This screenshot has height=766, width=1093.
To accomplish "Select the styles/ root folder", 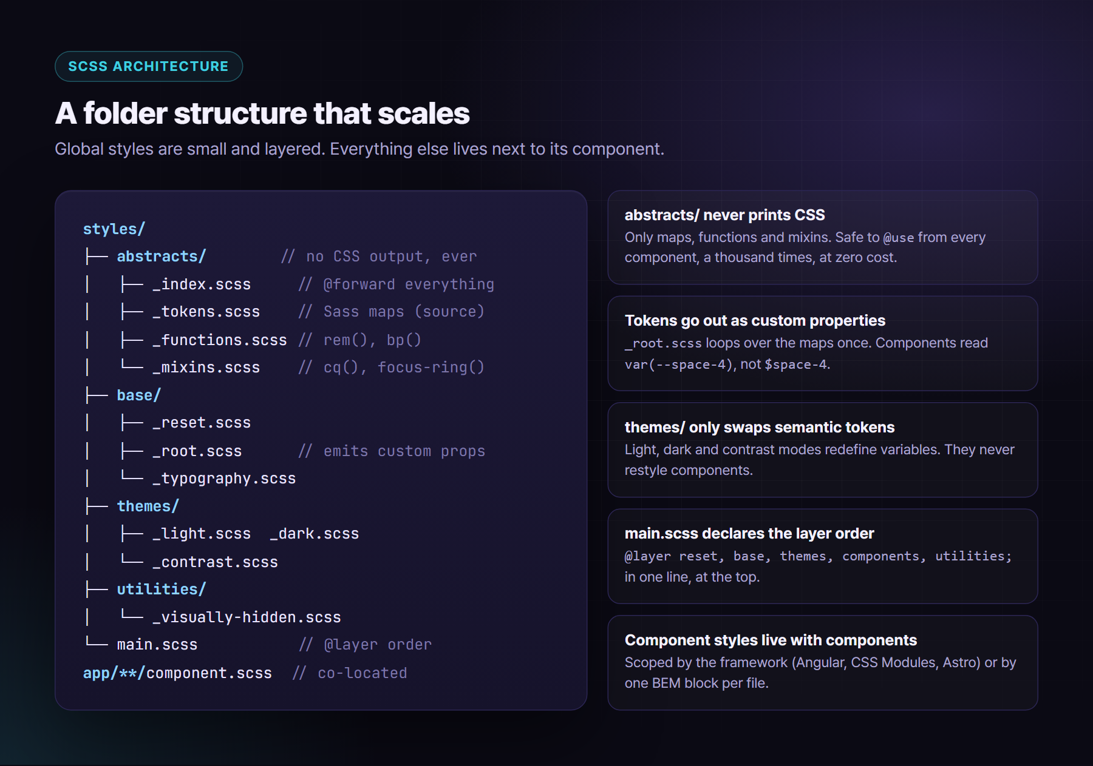I will click(114, 229).
